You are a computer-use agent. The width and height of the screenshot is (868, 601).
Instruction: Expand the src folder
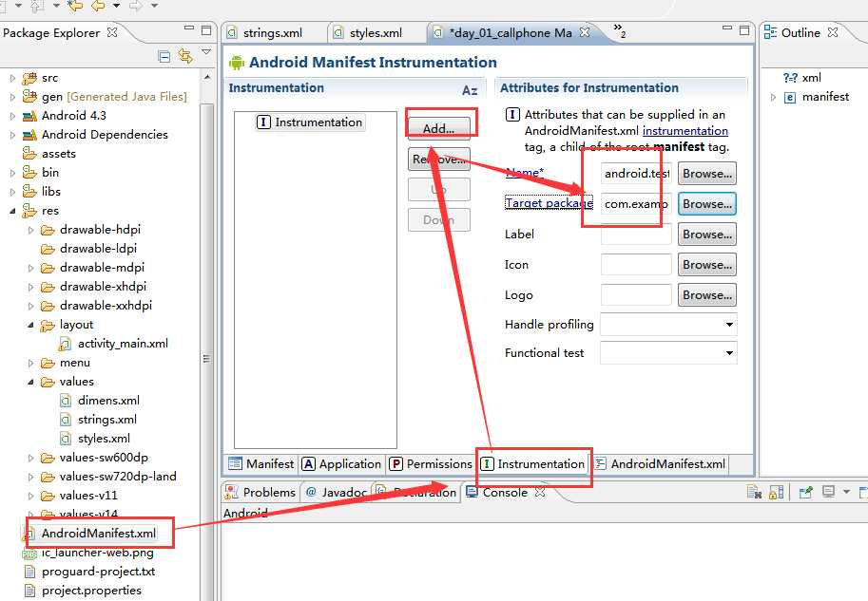pyautogui.click(x=12, y=79)
